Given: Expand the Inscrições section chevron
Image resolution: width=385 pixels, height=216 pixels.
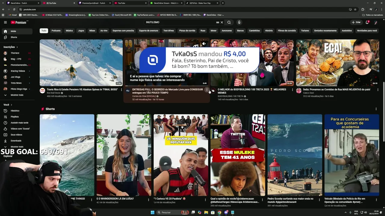Looking at the screenshot, I should 17,47.
